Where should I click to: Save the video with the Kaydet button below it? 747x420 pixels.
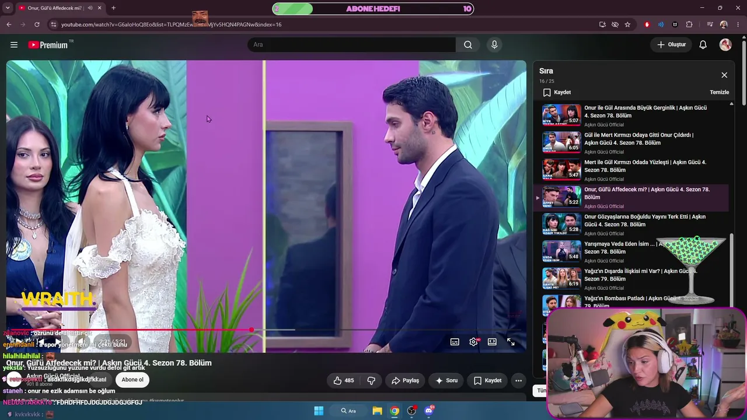pos(487,380)
